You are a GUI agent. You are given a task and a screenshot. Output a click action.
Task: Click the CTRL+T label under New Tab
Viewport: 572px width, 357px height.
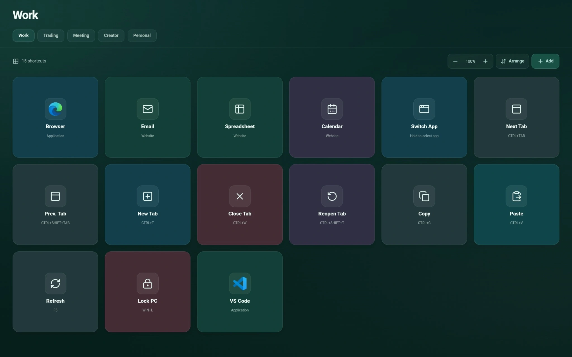(x=147, y=223)
